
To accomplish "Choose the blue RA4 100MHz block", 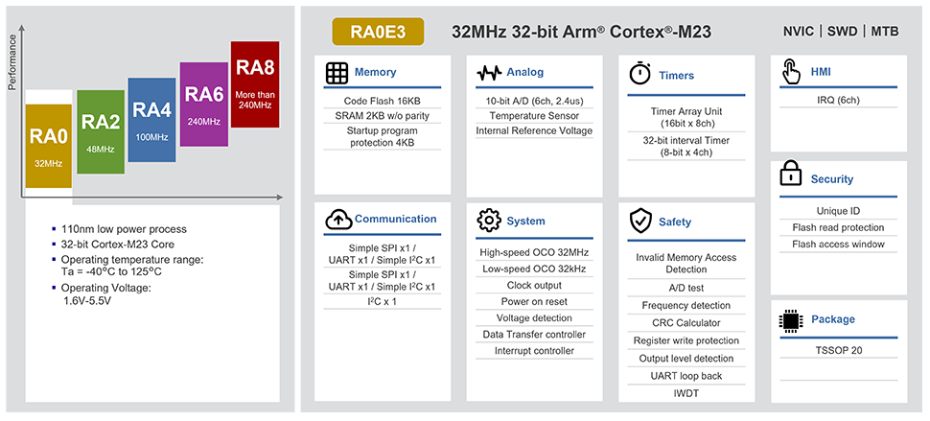I will (x=151, y=119).
